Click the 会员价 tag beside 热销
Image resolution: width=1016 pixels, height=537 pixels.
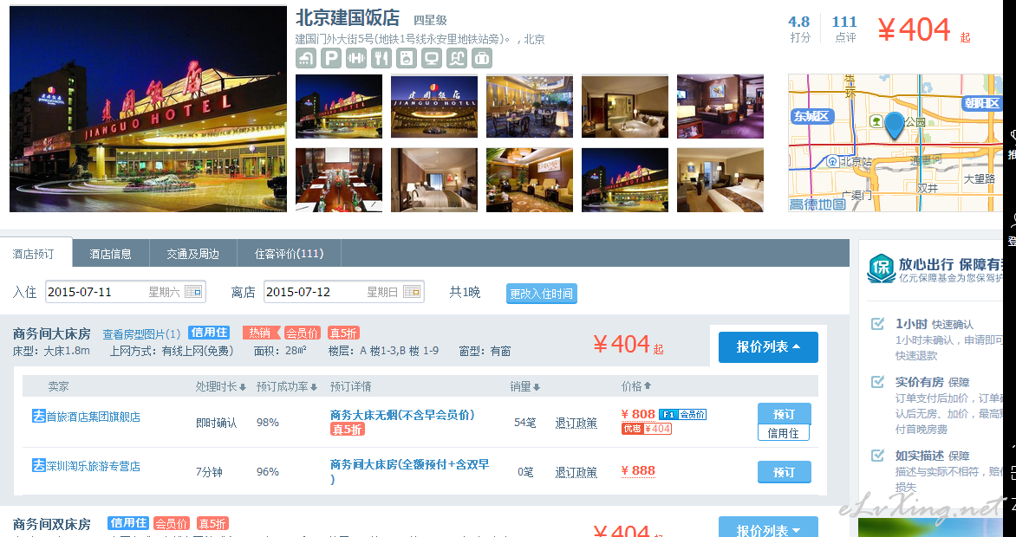pyautogui.click(x=303, y=333)
